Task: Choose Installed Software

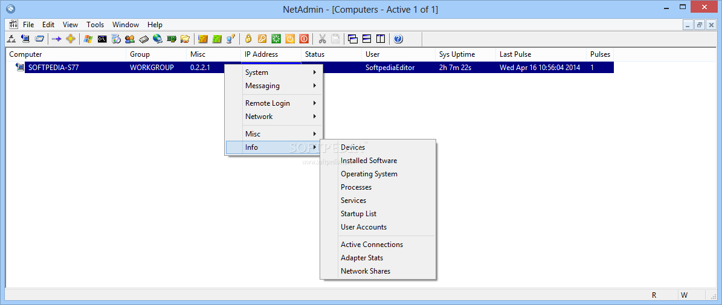Action: pyautogui.click(x=378, y=161)
